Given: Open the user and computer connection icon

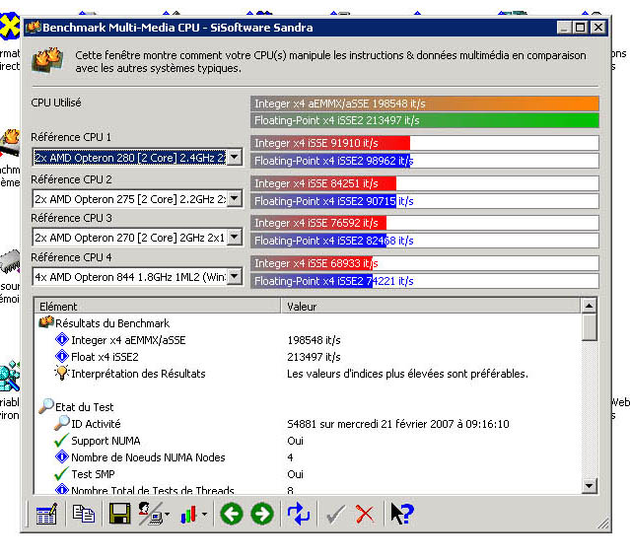Looking at the screenshot, I should [x=150, y=514].
